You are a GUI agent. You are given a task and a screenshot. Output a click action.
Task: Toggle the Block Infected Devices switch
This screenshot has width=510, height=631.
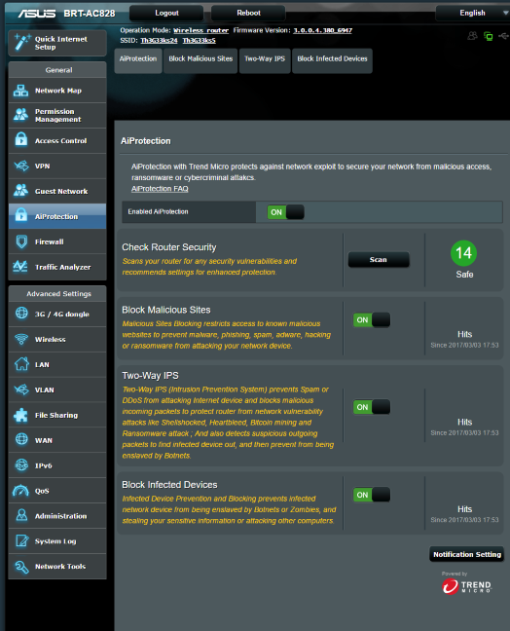[372, 495]
